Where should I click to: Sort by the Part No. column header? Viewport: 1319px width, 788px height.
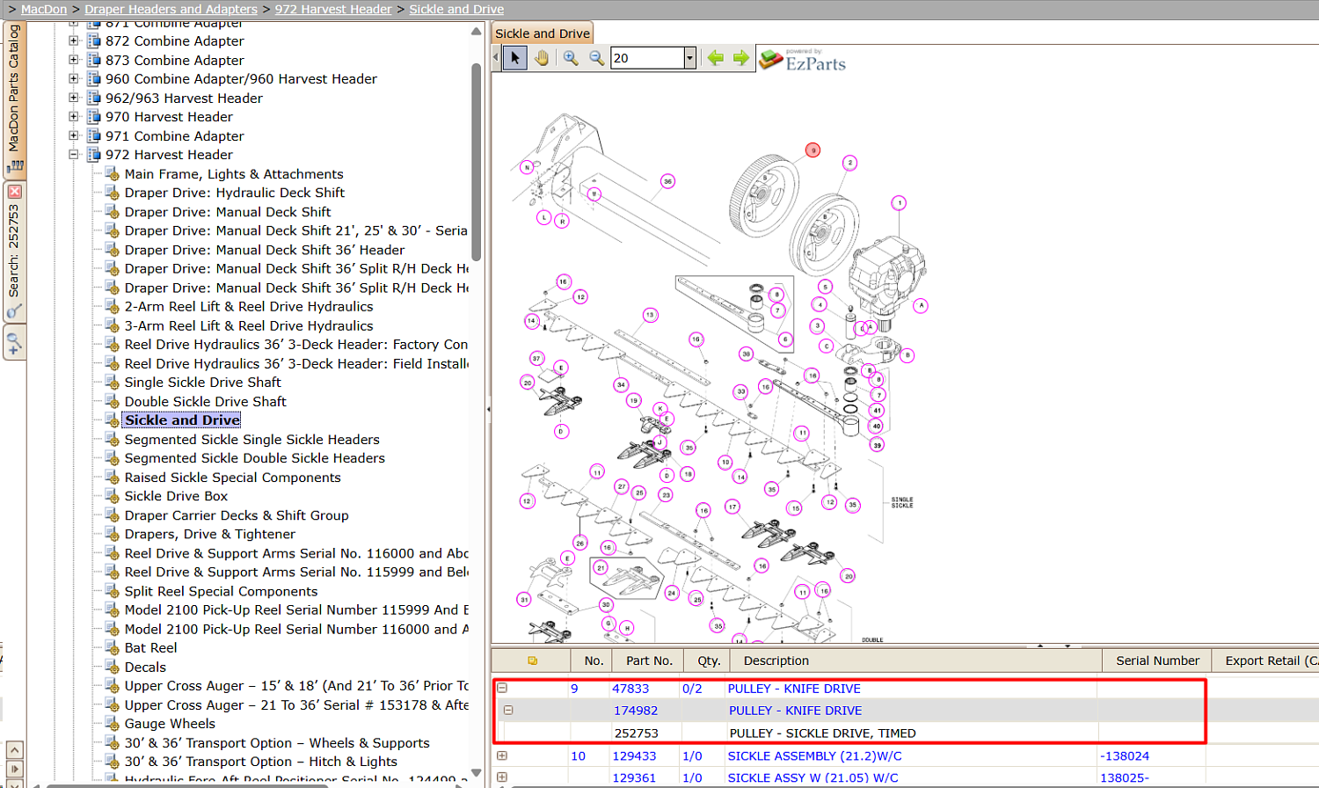coord(649,660)
